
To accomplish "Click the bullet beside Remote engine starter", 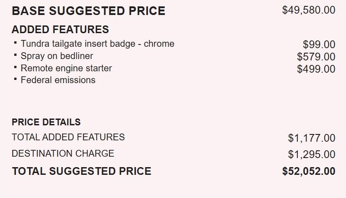I will coord(15,67).
